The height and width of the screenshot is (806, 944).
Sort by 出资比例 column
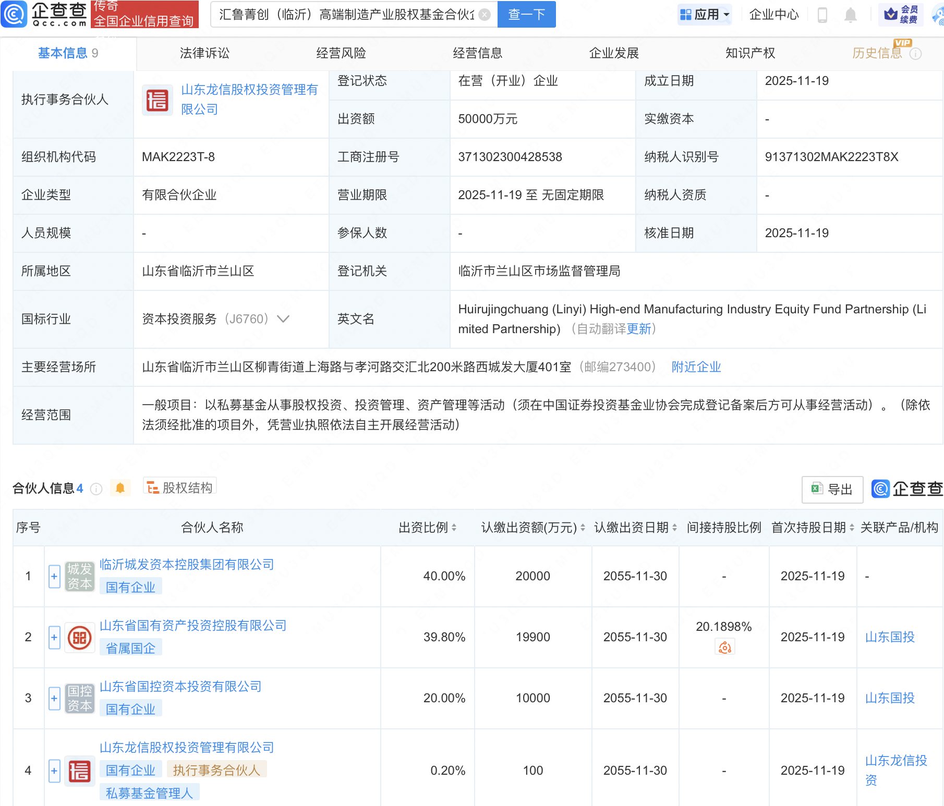454,528
